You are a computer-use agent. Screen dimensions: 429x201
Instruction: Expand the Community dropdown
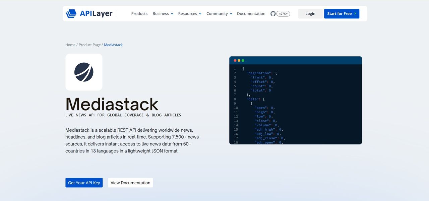[x=219, y=14]
